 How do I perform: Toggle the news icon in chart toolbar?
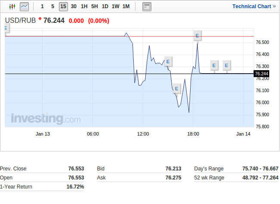point(147,6)
